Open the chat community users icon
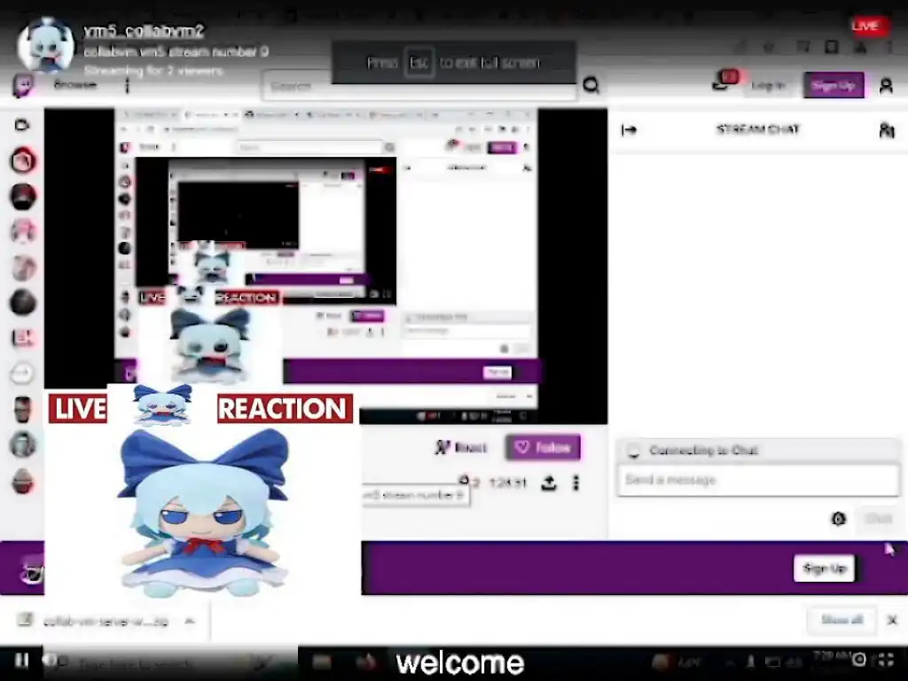 [887, 130]
